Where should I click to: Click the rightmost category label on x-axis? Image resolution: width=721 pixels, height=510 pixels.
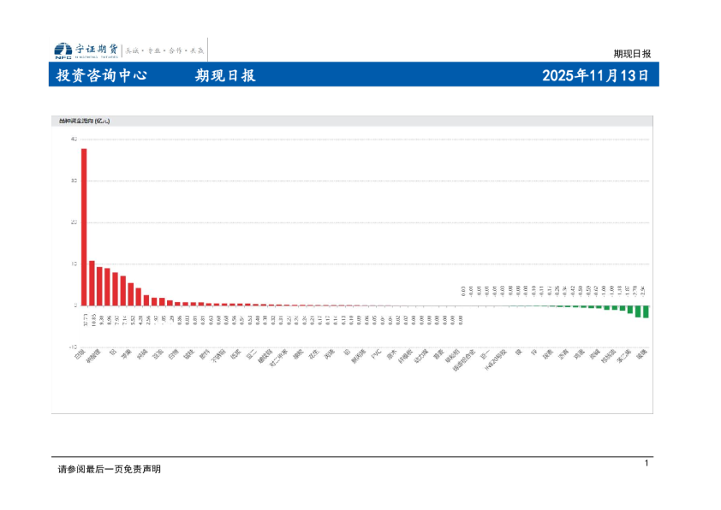[642, 353]
